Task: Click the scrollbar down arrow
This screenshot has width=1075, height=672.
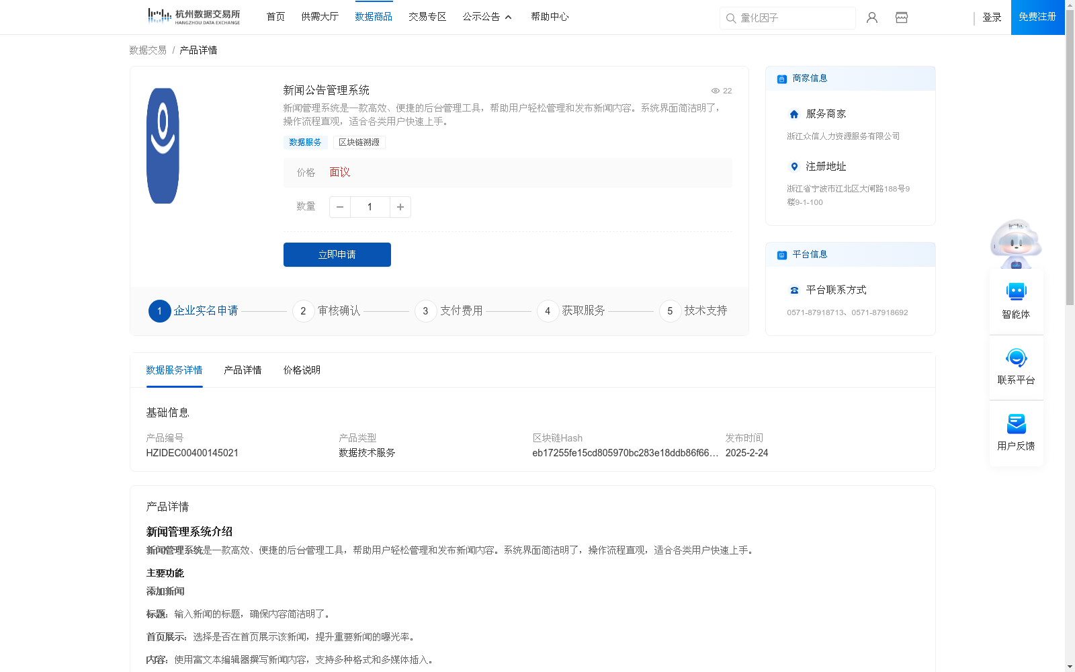Action: [x=1070, y=667]
